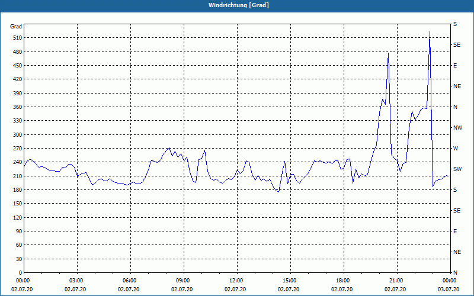Select the 06:00 time axis label
Viewport: 474px width, 296px height.
pos(130,281)
